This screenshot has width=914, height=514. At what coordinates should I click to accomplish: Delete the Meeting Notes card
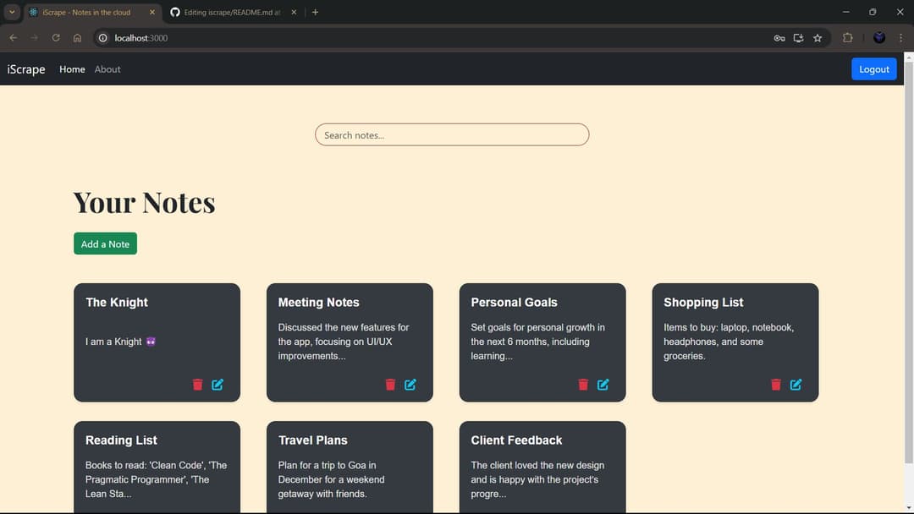tap(390, 385)
